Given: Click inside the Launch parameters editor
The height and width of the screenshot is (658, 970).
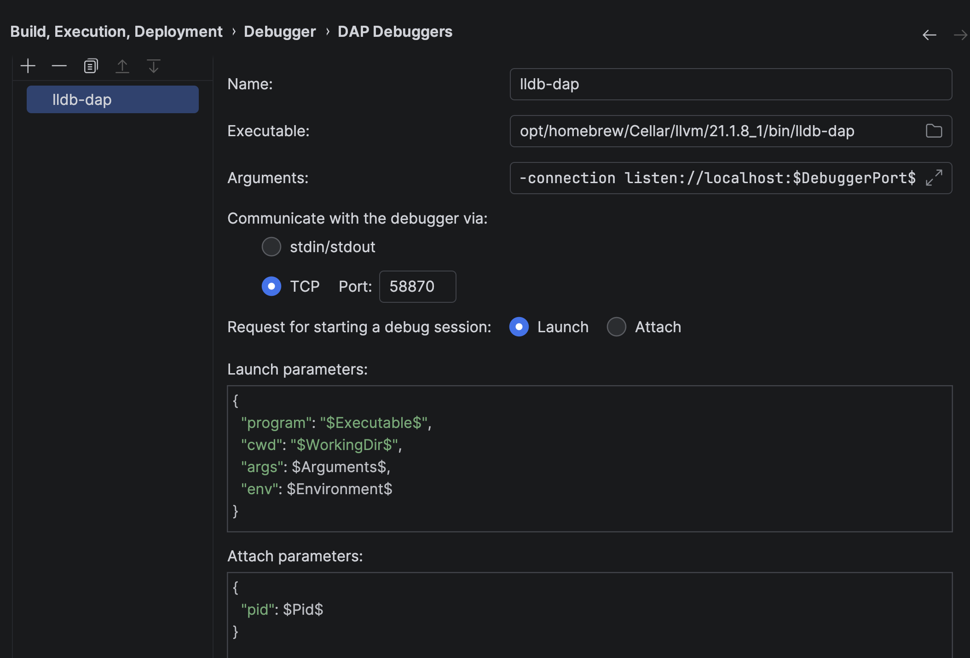Looking at the screenshot, I should click(x=589, y=459).
